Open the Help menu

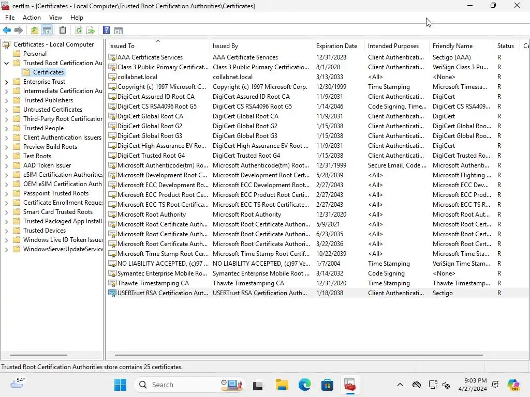click(77, 18)
